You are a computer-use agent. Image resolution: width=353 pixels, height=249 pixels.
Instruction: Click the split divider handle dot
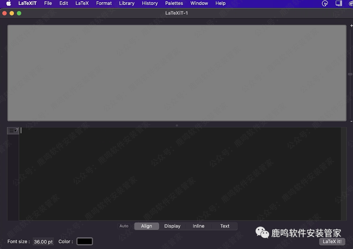177,125
